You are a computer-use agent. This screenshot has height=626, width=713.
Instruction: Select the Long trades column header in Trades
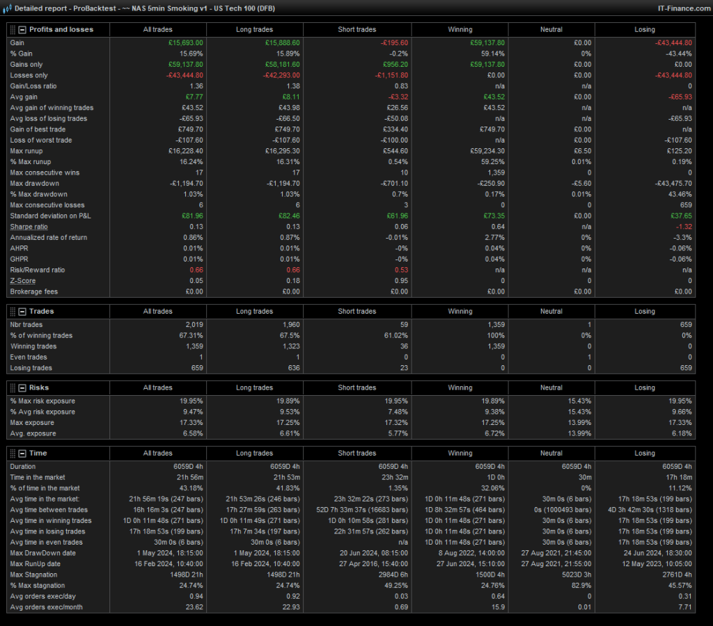(x=255, y=311)
